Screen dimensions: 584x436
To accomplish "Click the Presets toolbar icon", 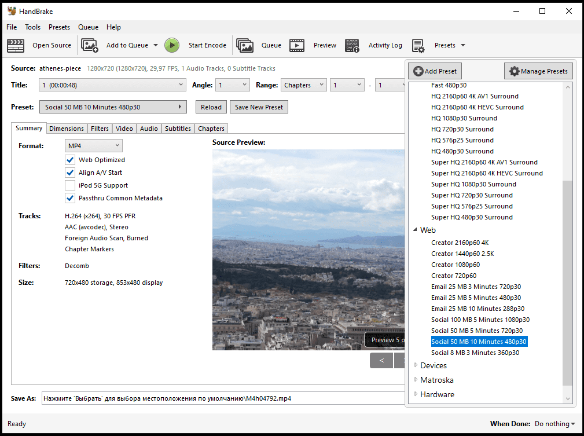I will pos(418,45).
